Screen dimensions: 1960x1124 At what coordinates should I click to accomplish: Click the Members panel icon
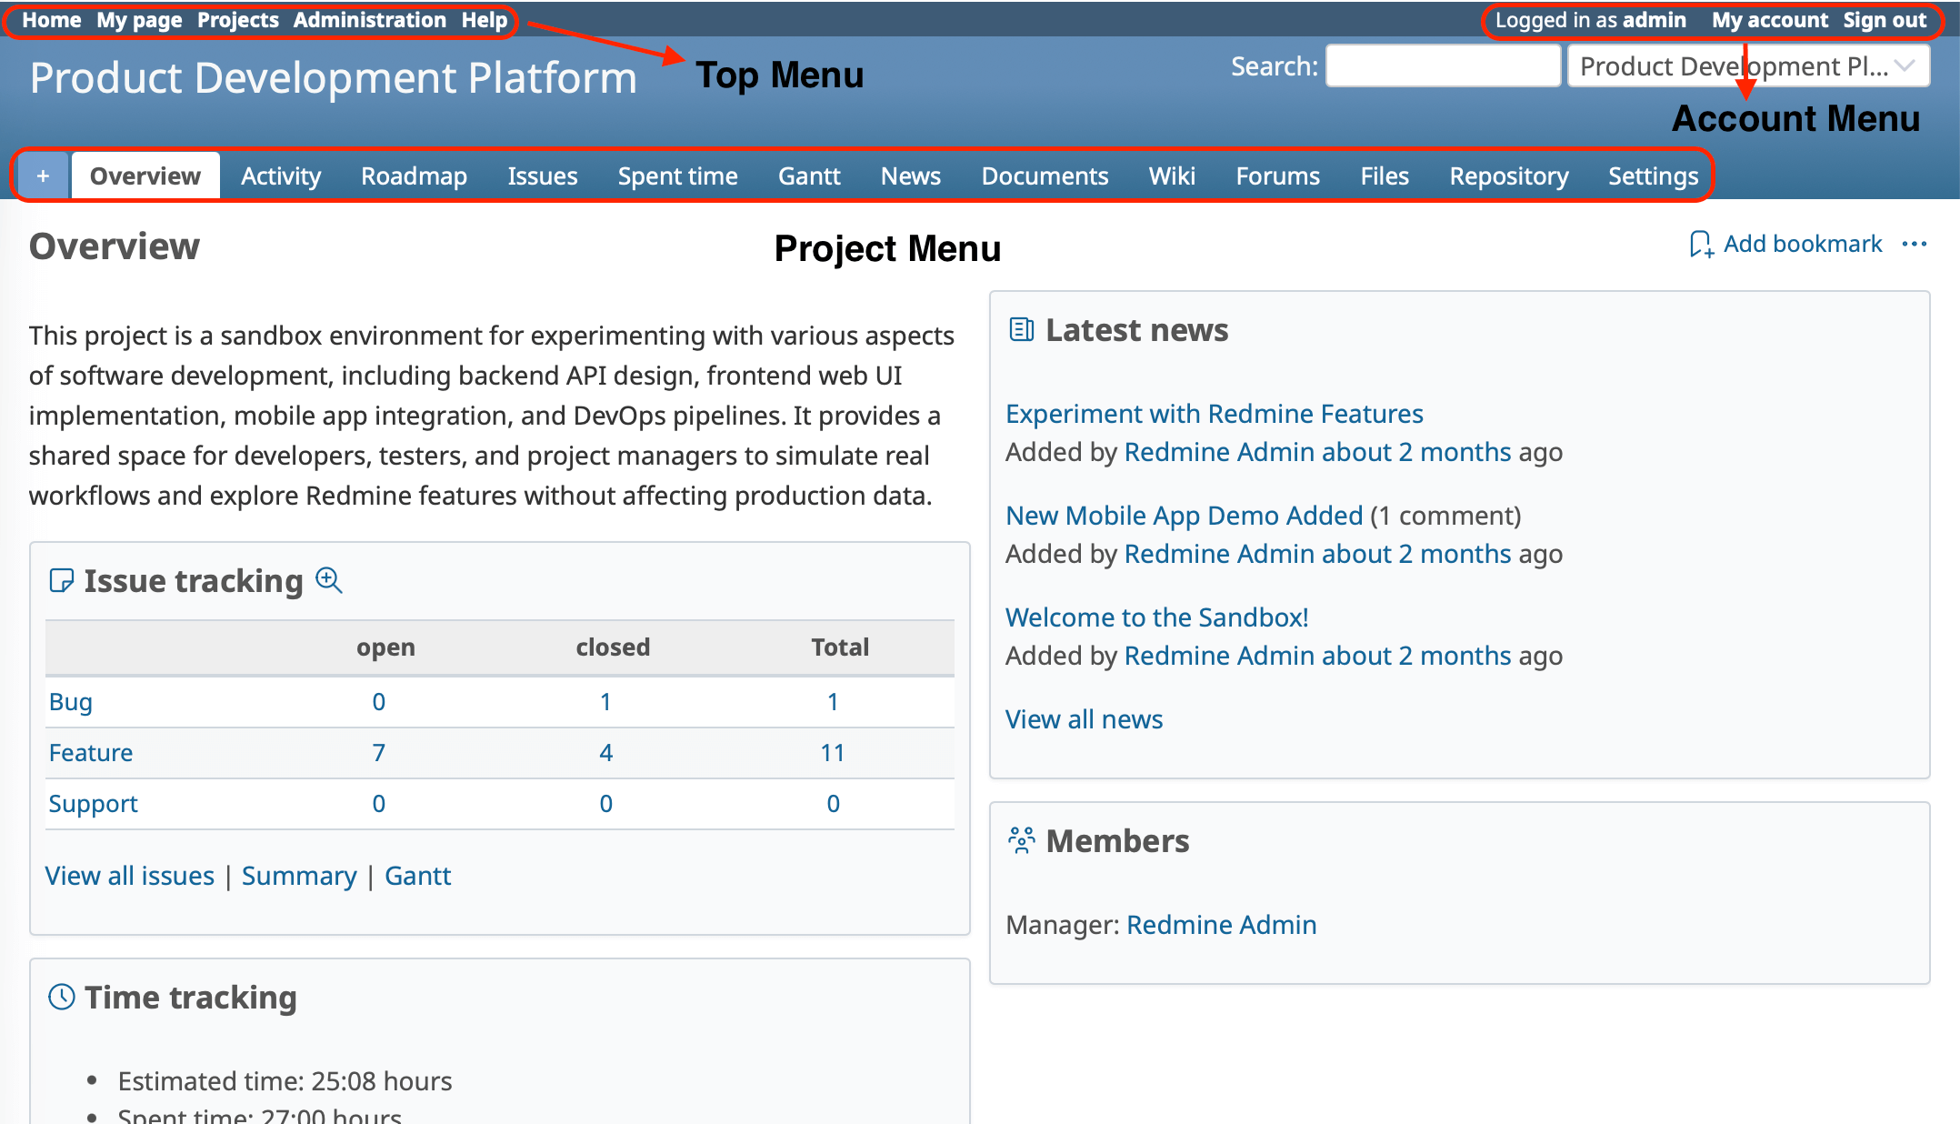tap(1020, 839)
